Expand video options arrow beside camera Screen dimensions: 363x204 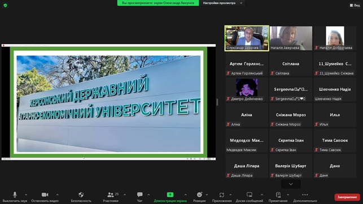click(58, 195)
